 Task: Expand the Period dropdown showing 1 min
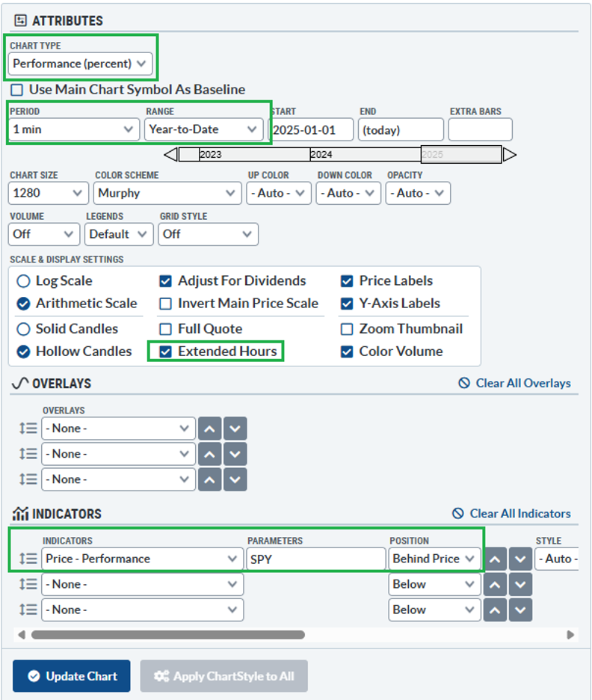click(74, 129)
